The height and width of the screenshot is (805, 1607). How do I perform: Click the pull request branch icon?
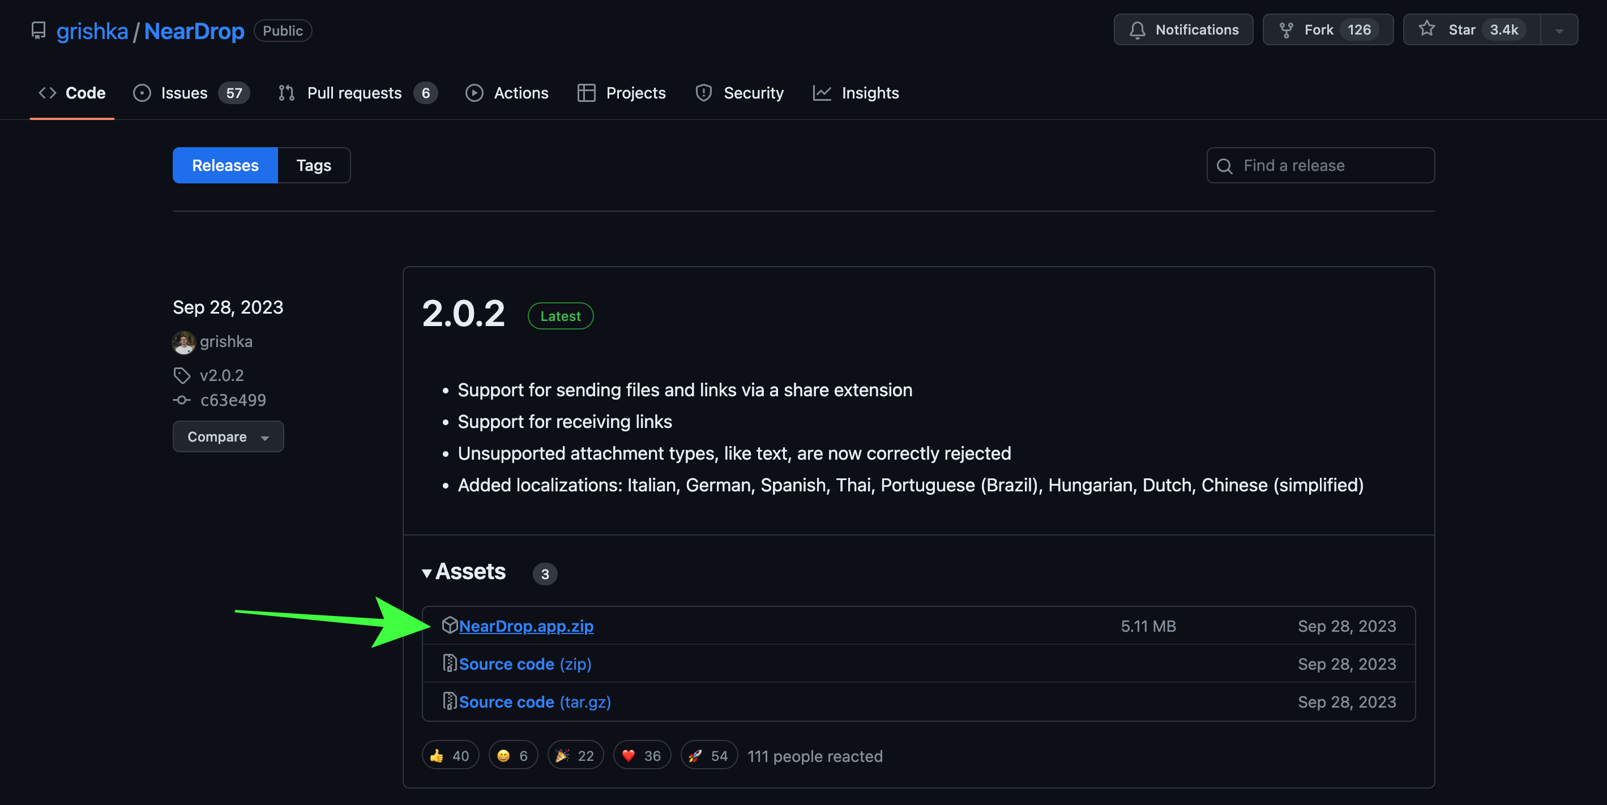coord(287,93)
